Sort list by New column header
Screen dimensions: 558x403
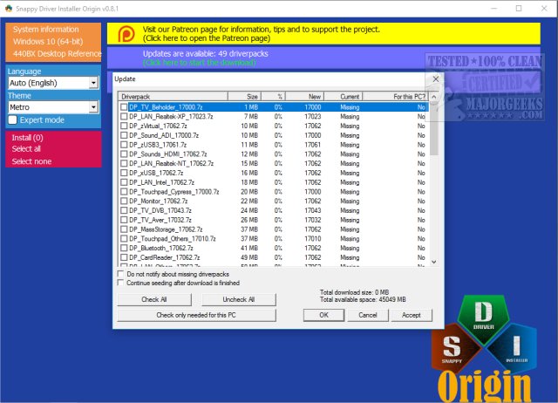tap(305, 97)
